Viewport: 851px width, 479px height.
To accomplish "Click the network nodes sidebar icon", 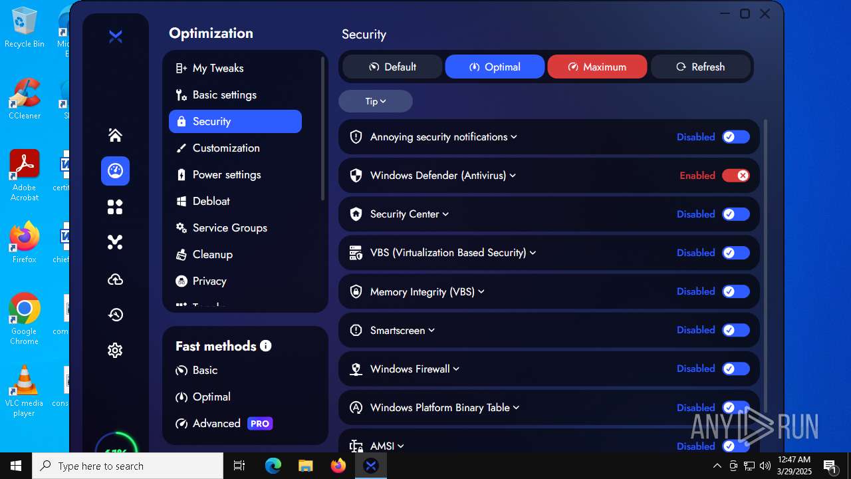I will [115, 242].
